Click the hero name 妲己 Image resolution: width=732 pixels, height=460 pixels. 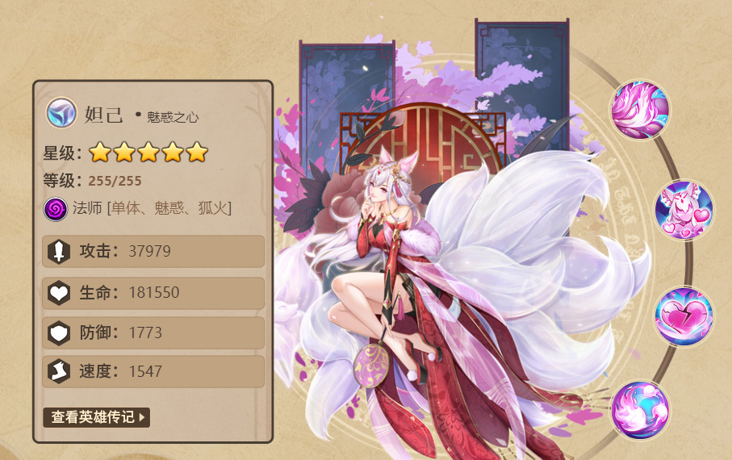point(103,115)
